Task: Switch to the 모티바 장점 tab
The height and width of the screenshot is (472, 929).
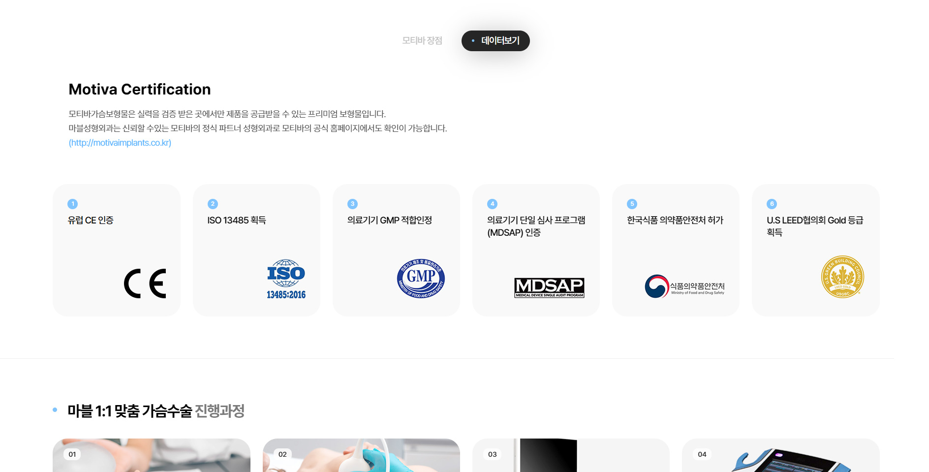Action: 422,41
